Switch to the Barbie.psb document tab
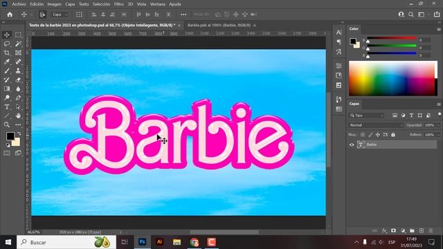Viewport: 443px width, 249px height. point(219,25)
